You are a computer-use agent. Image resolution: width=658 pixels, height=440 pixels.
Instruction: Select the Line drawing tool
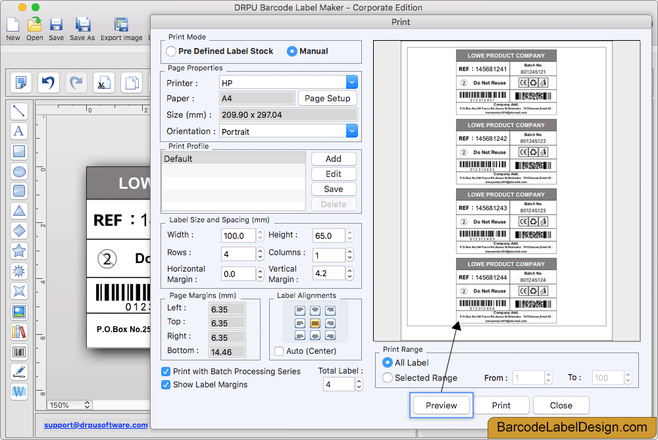click(19, 111)
